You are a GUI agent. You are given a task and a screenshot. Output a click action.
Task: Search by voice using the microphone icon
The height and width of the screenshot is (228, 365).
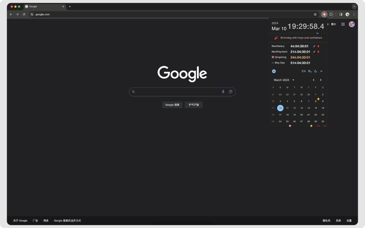tap(223, 92)
